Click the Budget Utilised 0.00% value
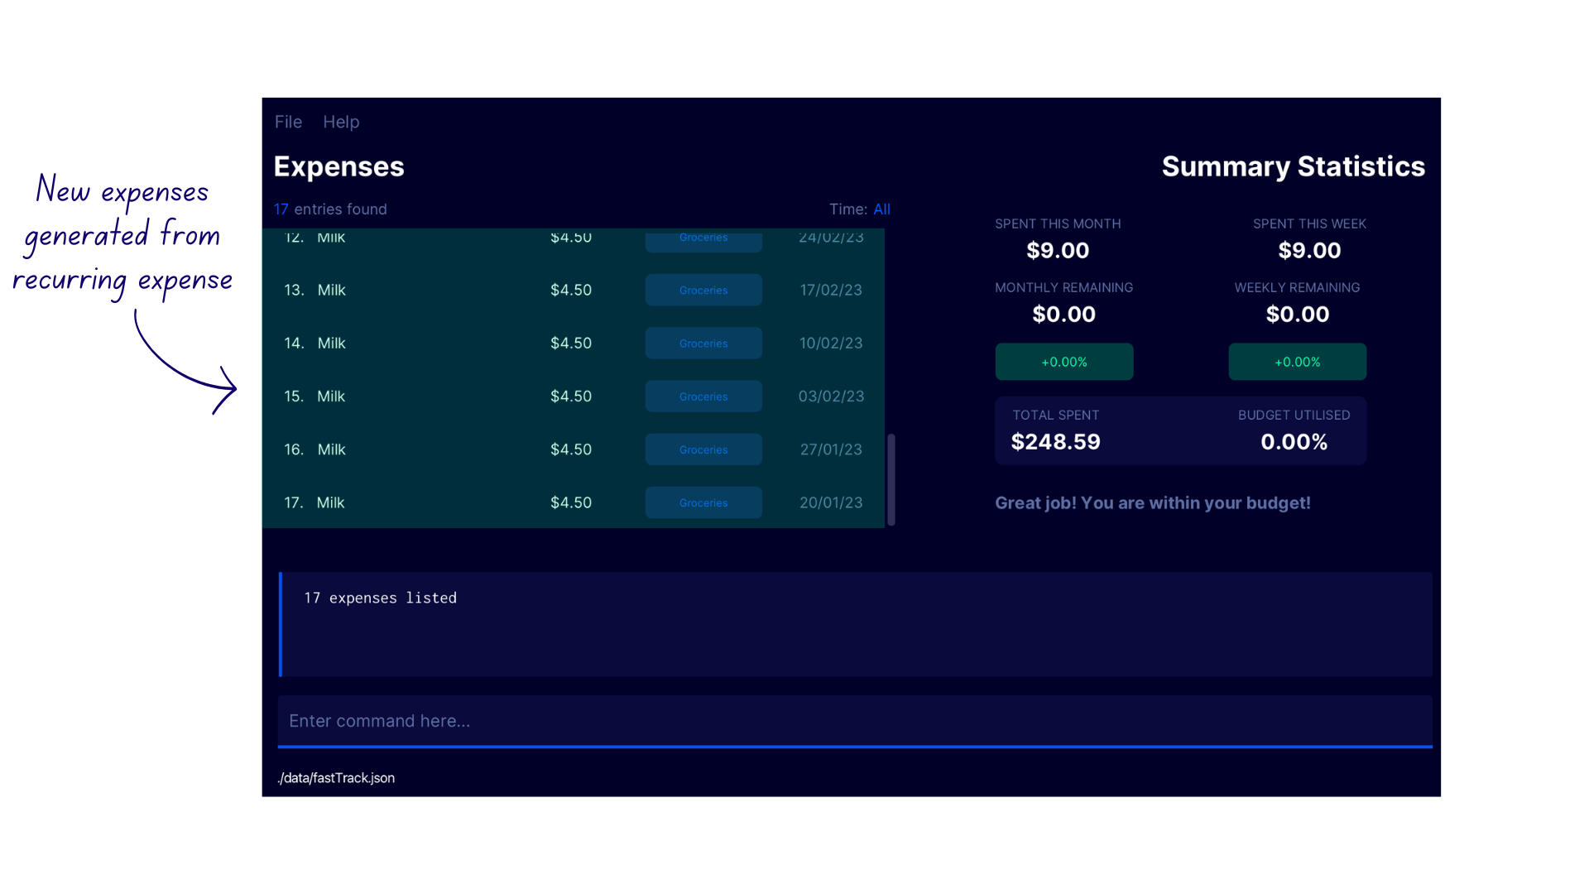 click(1294, 441)
